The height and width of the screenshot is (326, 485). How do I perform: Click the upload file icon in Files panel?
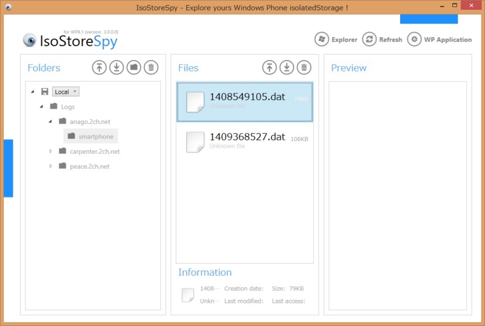click(x=269, y=67)
